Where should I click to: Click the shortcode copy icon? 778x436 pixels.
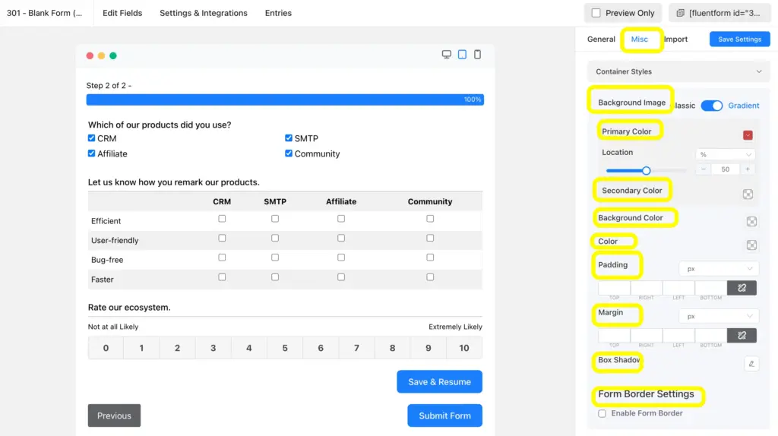pos(680,13)
